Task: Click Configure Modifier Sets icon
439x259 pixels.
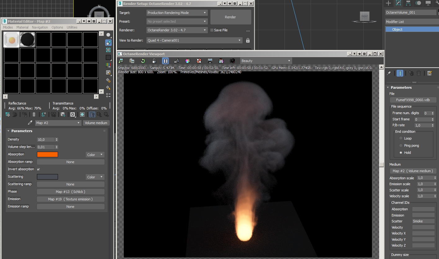Action: (x=429, y=73)
